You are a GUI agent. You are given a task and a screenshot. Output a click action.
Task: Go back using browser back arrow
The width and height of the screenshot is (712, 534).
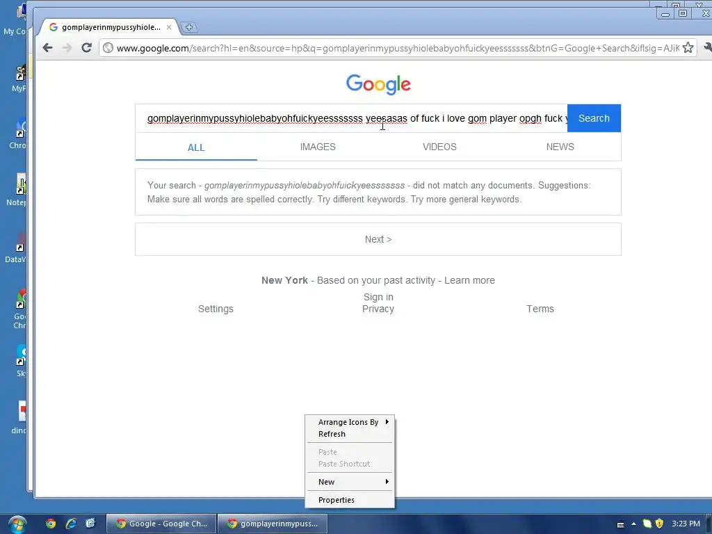point(47,48)
